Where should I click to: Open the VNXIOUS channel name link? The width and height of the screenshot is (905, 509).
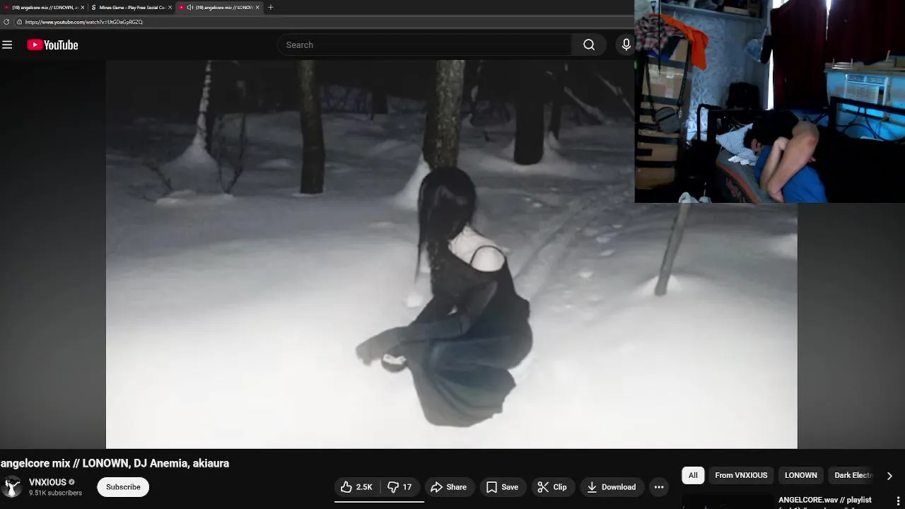(47, 482)
